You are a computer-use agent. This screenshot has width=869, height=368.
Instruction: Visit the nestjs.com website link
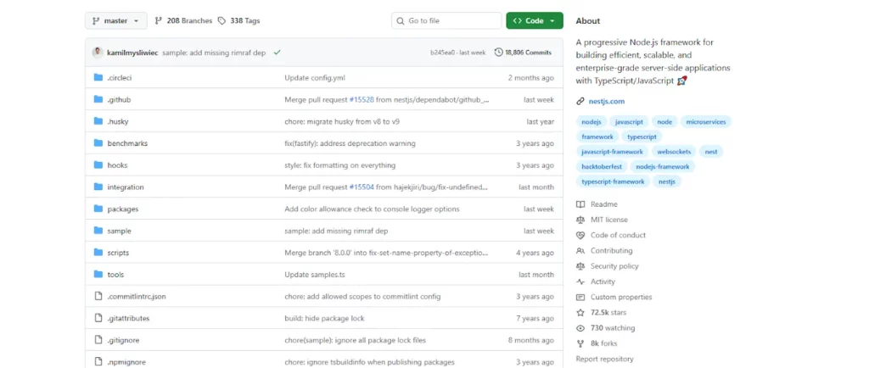[x=606, y=101]
